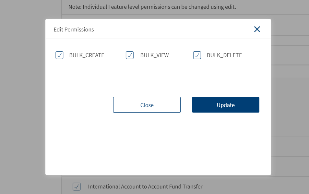Click the Update button
309x194 pixels.
click(225, 105)
